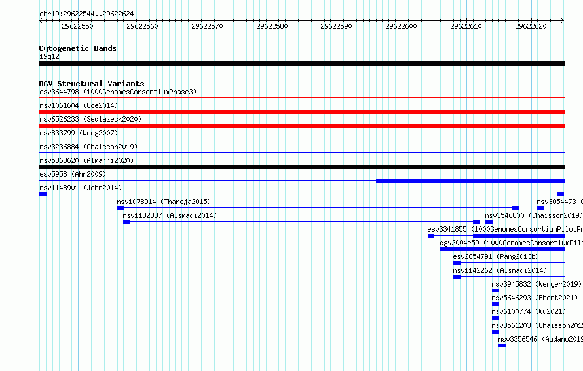Image resolution: width=583 pixels, height=371 pixels.
Task: Open the nsv833799 (Wong2007) label
Action: [79, 133]
